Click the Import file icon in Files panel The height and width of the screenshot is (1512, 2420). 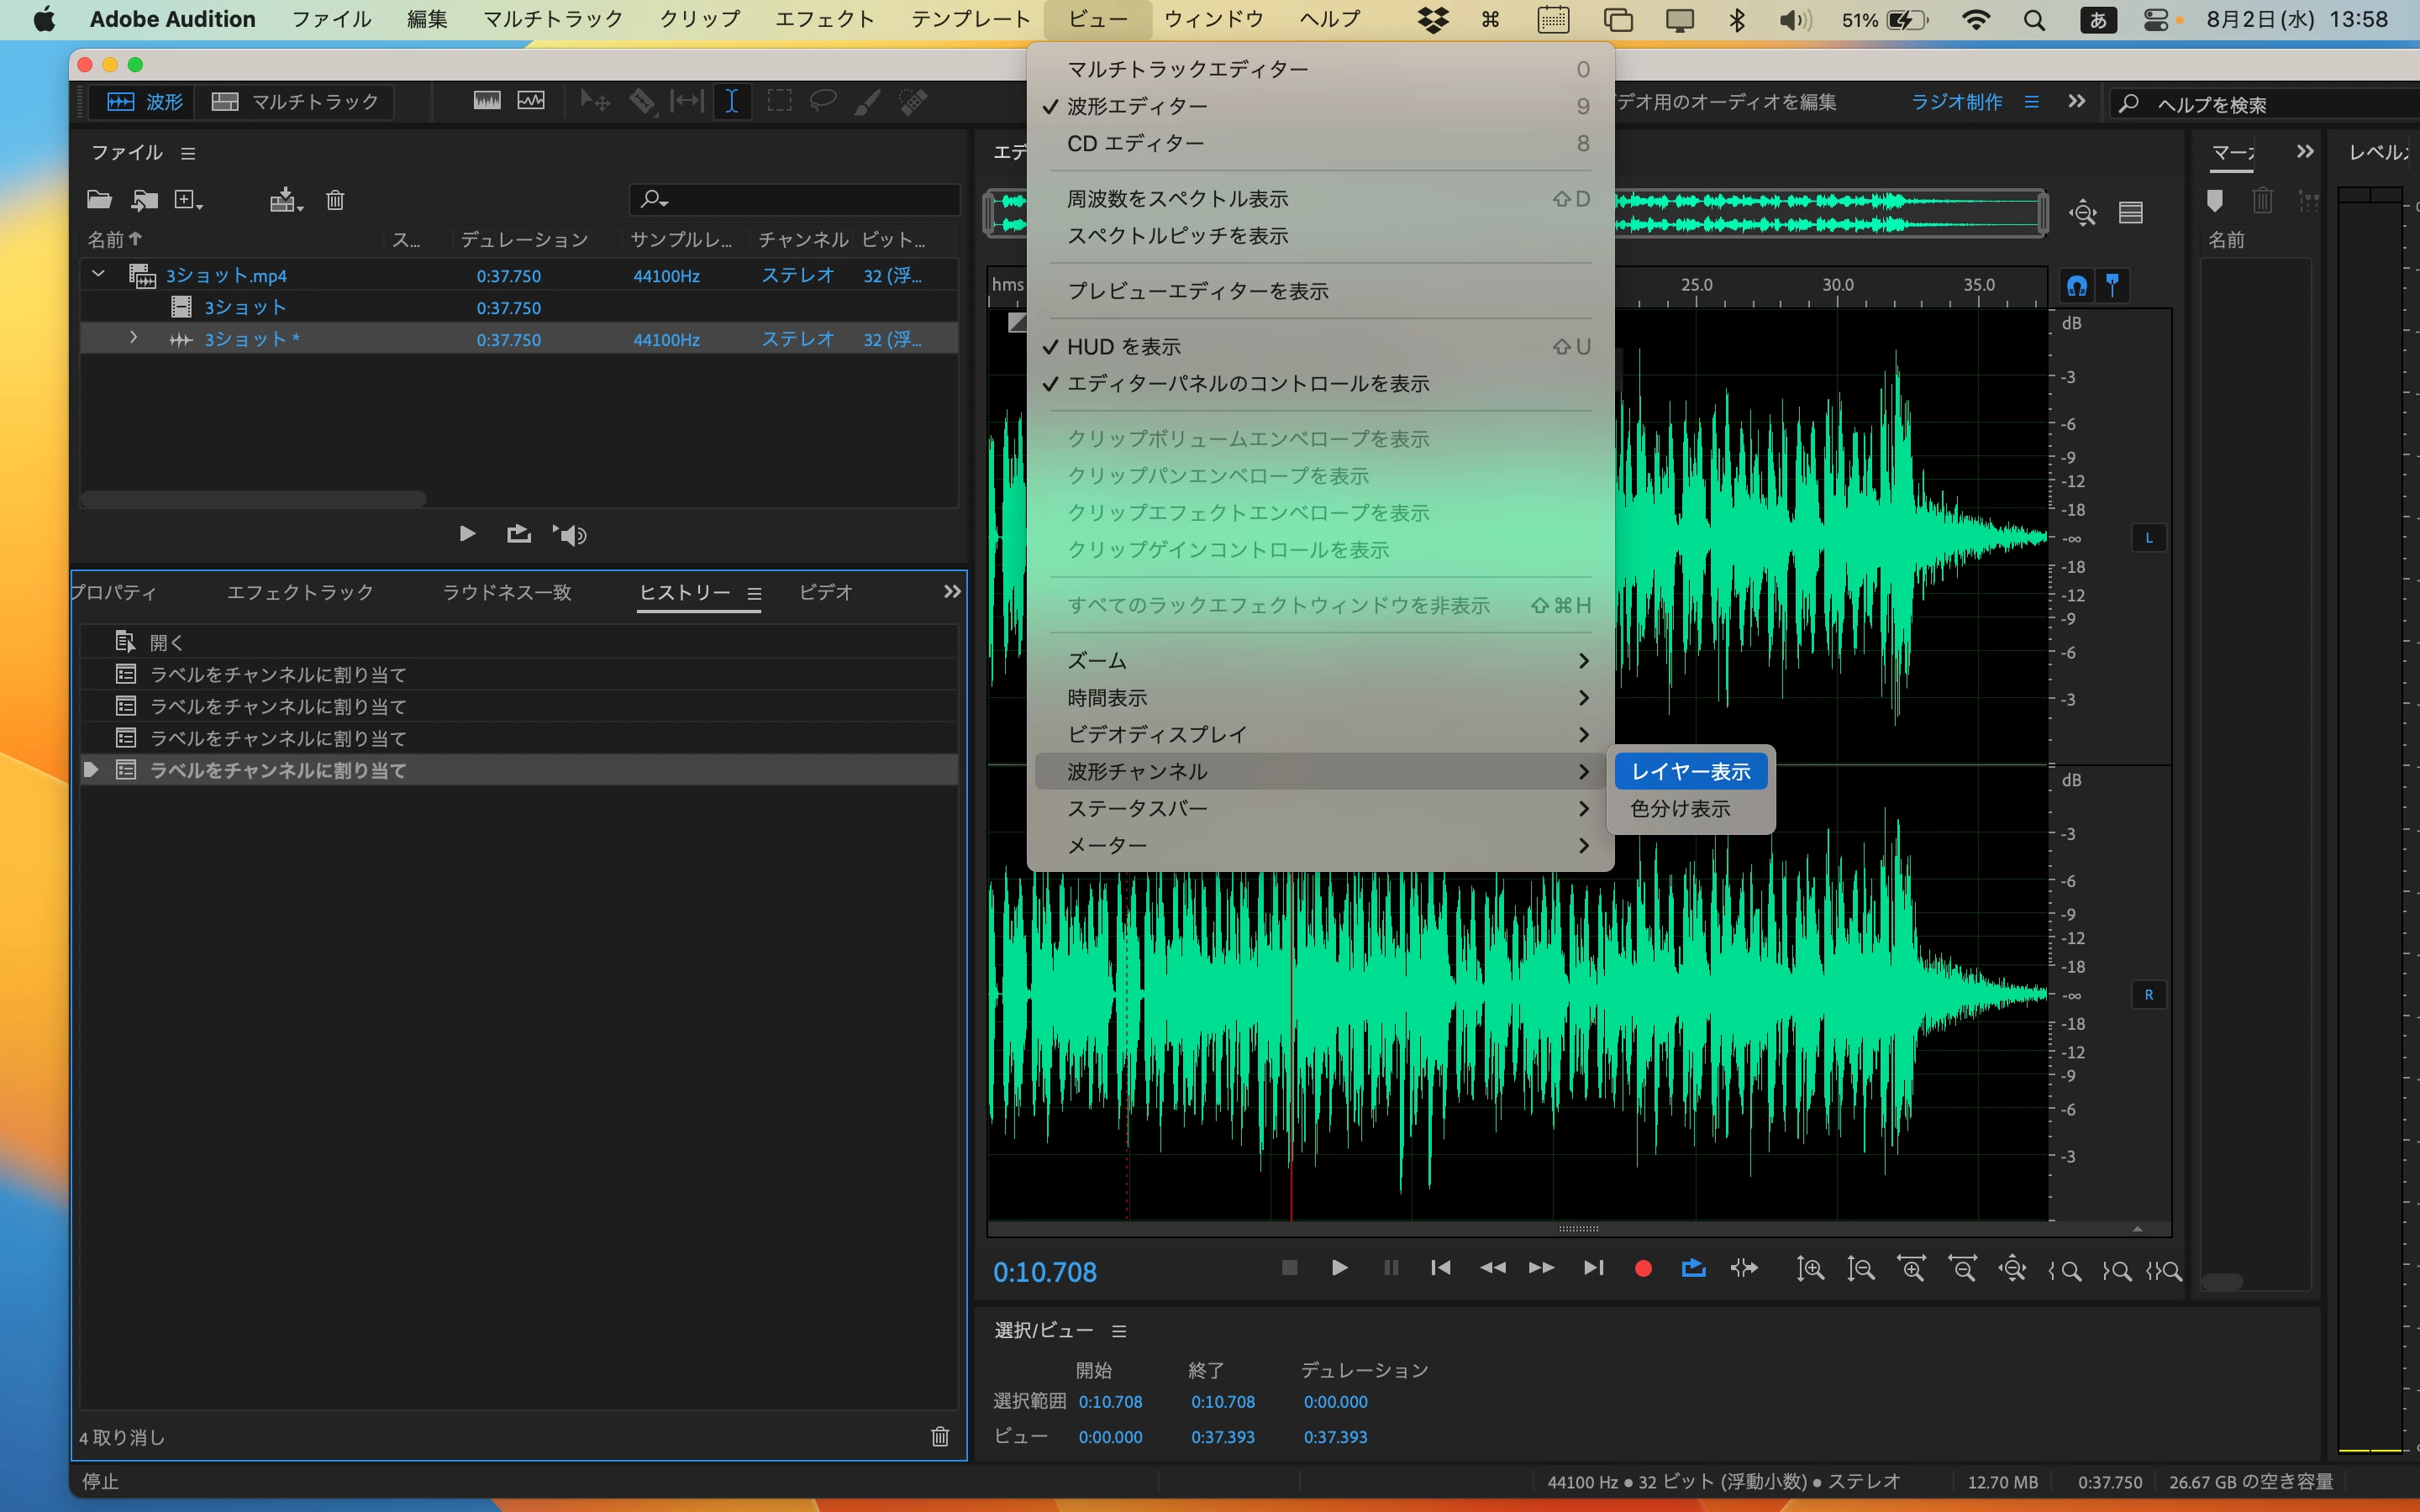[x=145, y=200]
